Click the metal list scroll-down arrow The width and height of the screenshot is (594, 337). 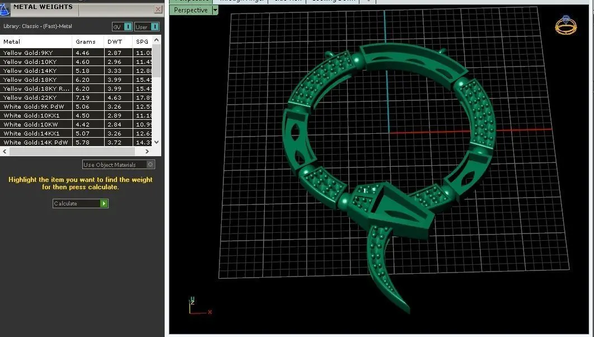tap(157, 142)
